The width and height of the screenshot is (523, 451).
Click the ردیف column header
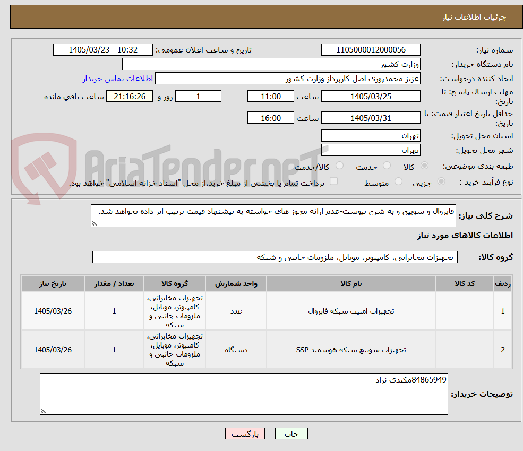[x=503, y=283]
